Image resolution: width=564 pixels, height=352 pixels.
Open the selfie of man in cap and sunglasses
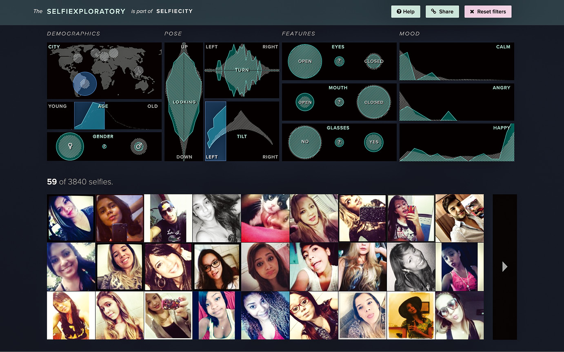pos(168,218)
